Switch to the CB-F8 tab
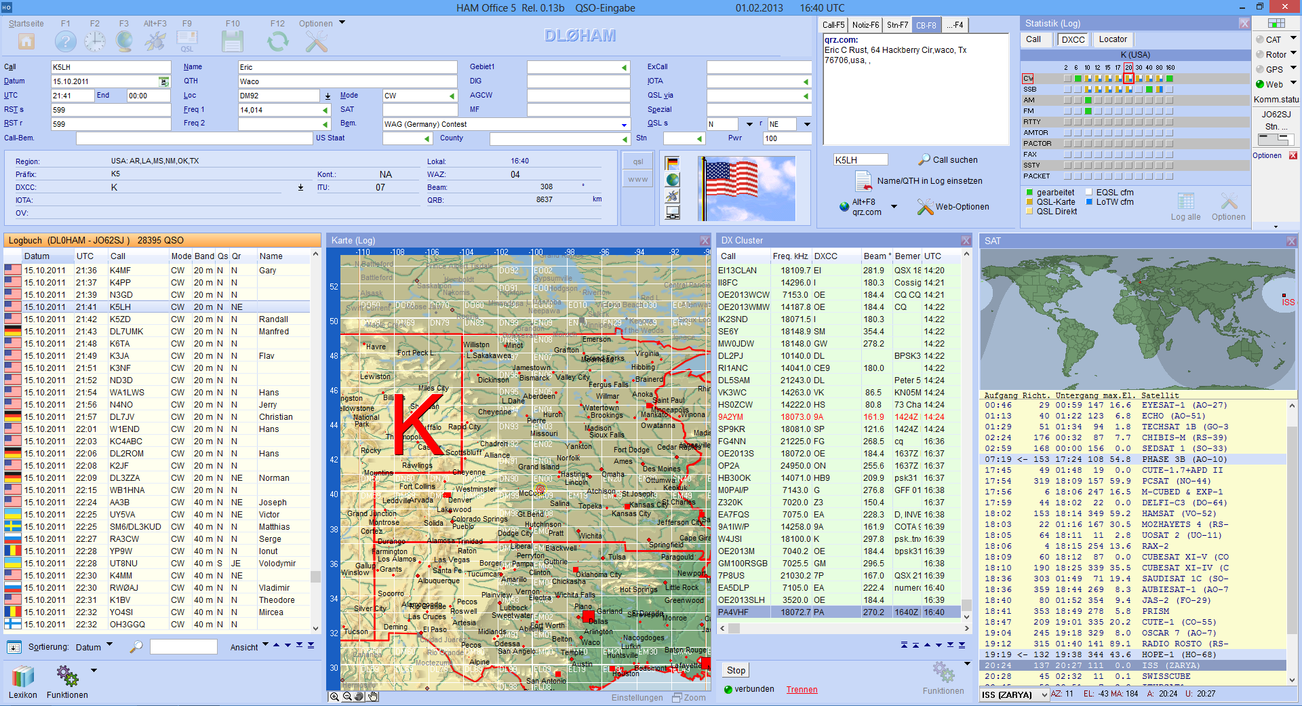Image resolution: width=1302 pixels, height=706 pixels. point(926,25)
